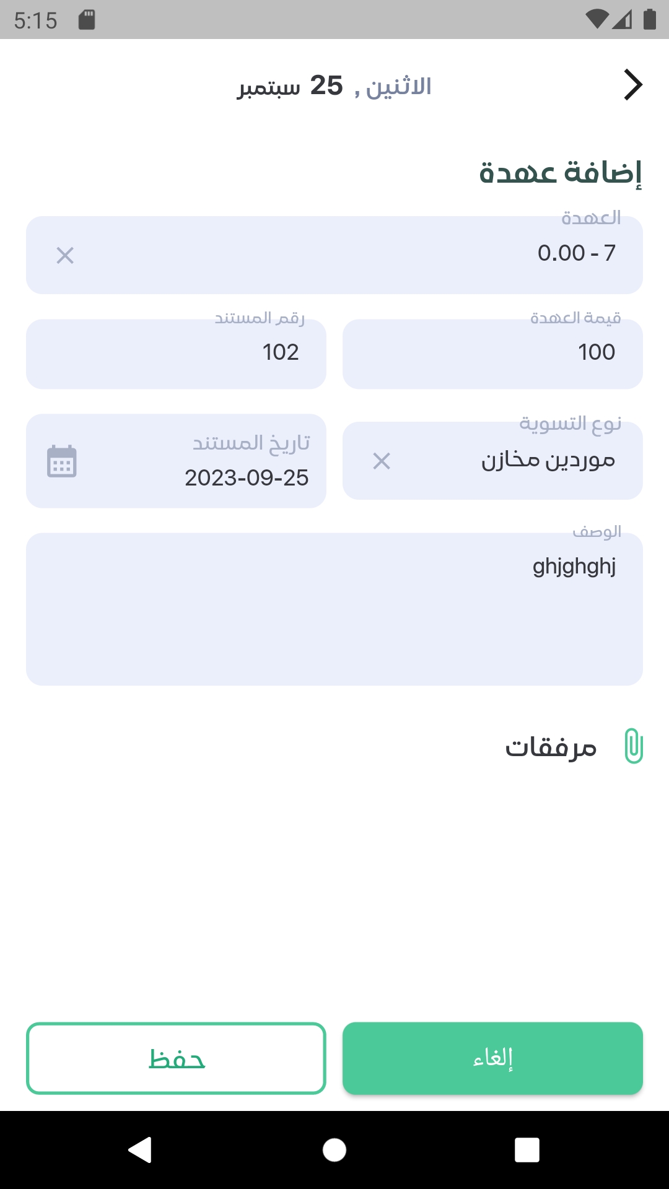Click the إلغاء cancel button

coord(492,1058)
